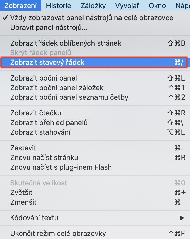Choose Zobrazit čtečku
190x239 pixels.
pos(36,113)
